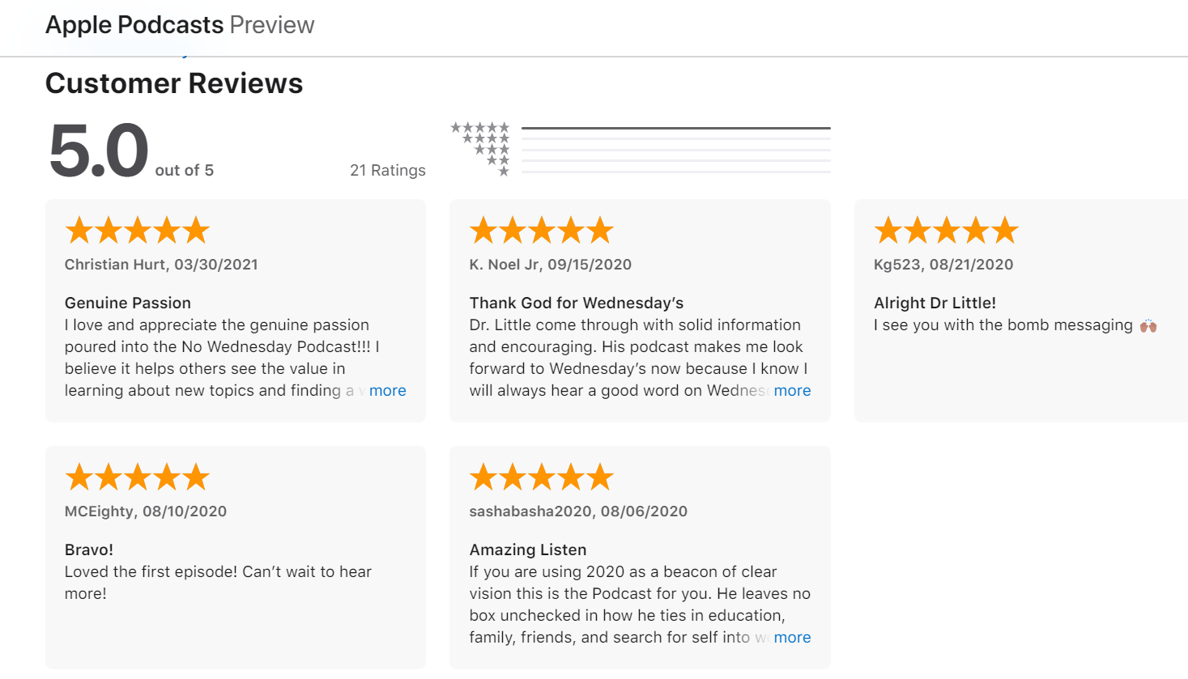
Task: Click the raised hands emoji in Kg523's review
Action: pos(1148,326)
